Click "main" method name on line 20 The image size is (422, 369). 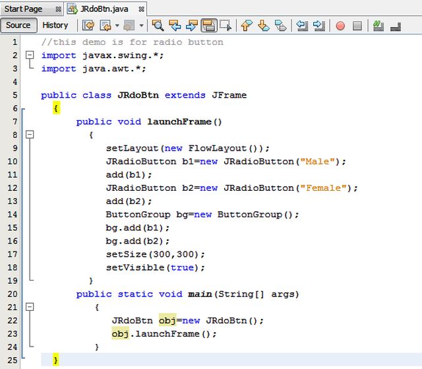(200, 294)
